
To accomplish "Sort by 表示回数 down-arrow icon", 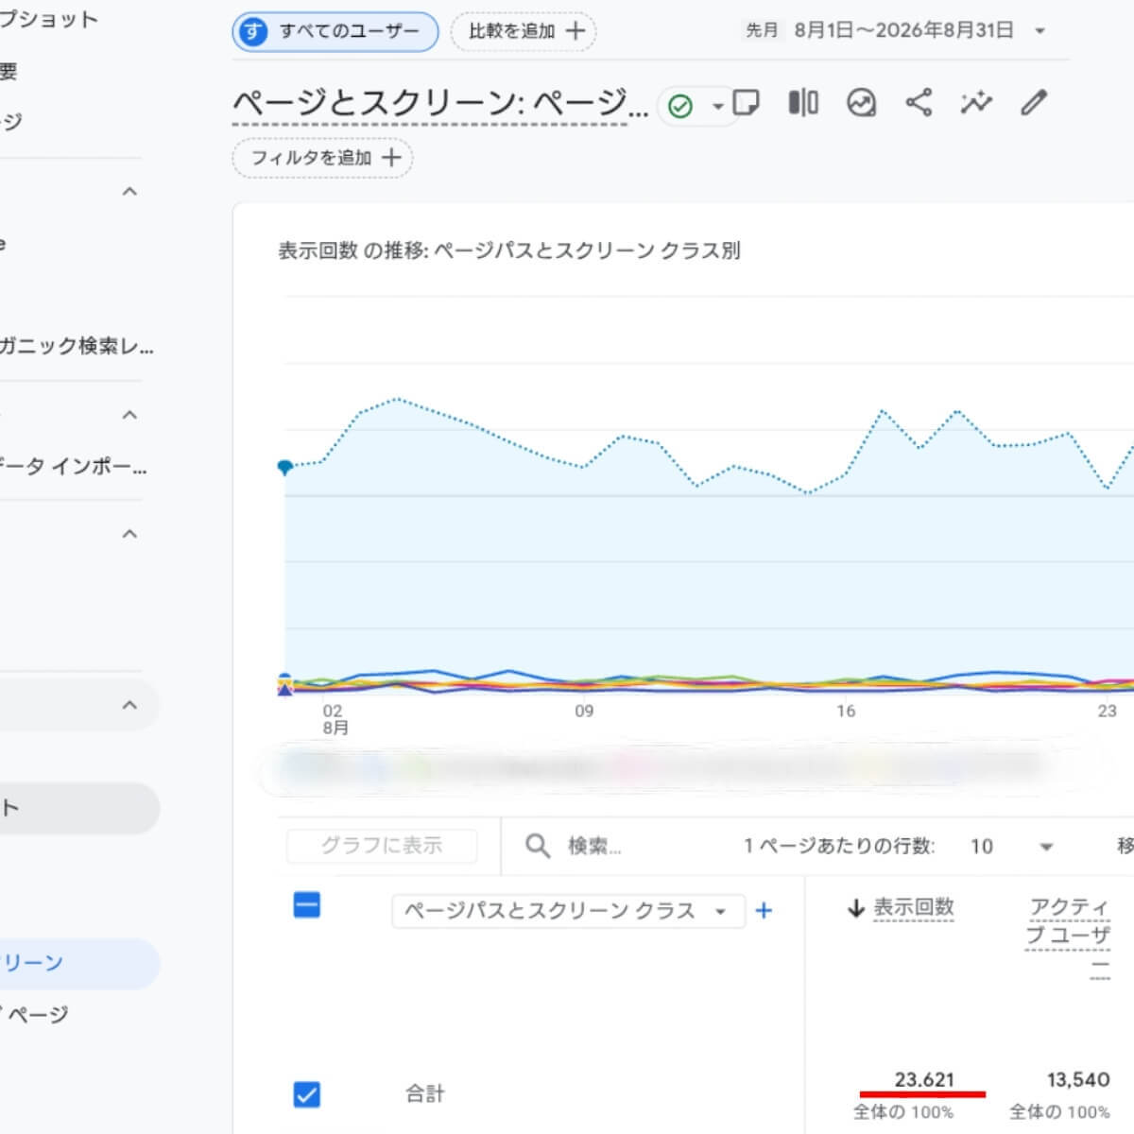I will pos(856,908).
